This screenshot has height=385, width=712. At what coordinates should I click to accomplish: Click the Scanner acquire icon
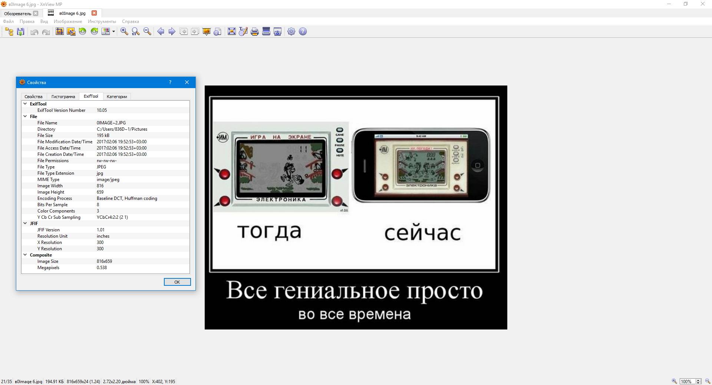(x=266, y=31)
